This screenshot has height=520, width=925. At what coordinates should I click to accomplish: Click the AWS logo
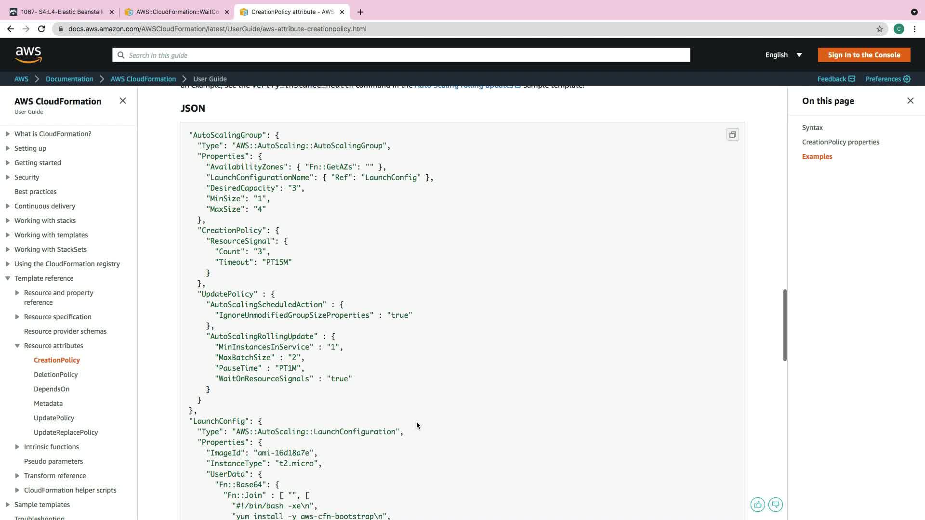(x=28, y=55)
